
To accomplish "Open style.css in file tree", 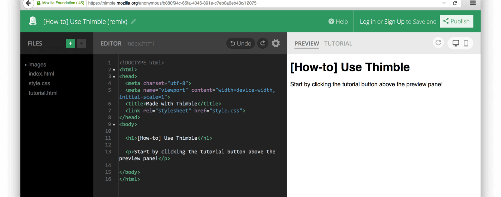I will click(39, 83).
